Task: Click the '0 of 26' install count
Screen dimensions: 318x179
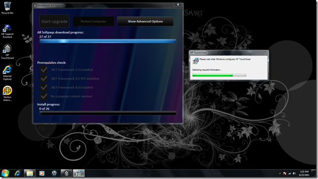Action: click(44, 109)
